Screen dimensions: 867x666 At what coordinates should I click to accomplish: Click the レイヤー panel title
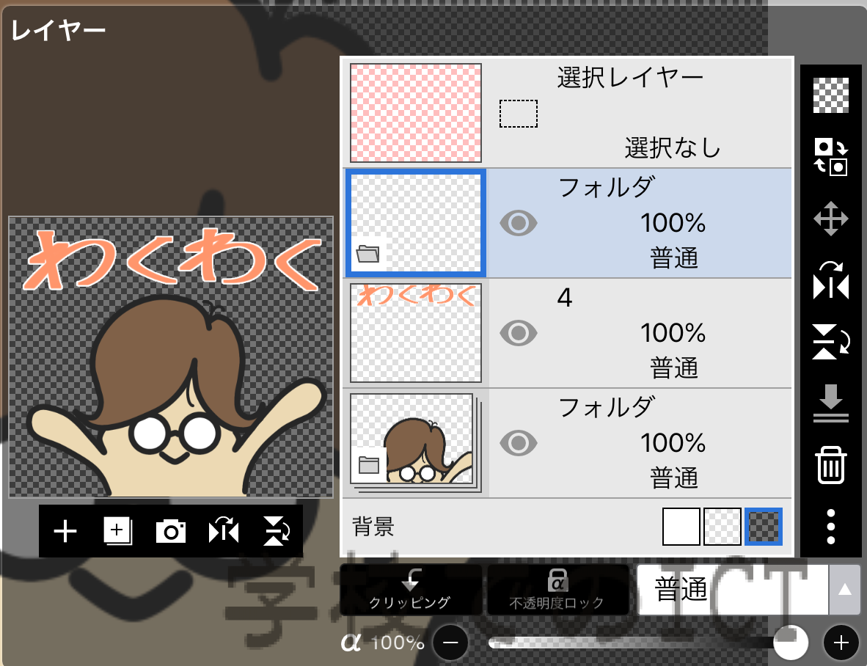[x=58, y=30]
